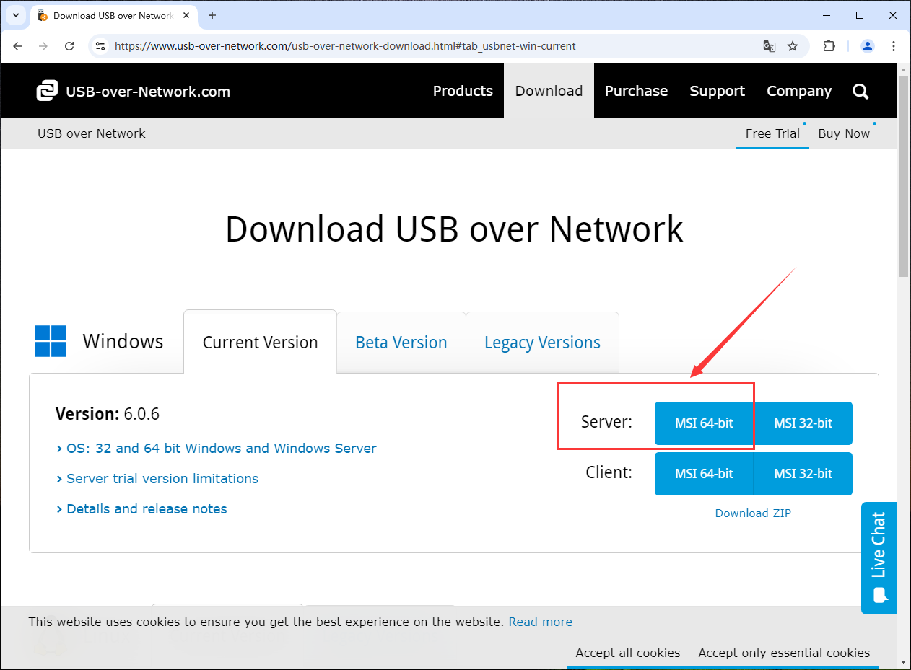Screen dimensions: 911x670
Task: Click the browser profile avatar icon
Action: 866,45
